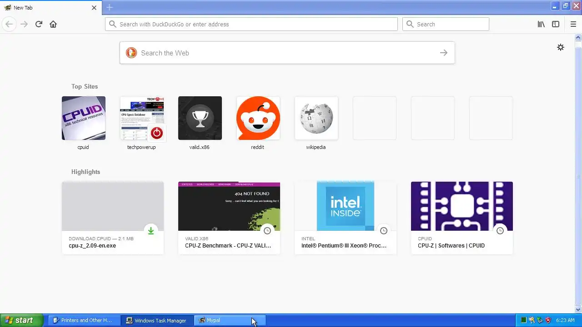Click scrollbar down arrow
This screenshot has height=327, width=582.
[578, 310]
